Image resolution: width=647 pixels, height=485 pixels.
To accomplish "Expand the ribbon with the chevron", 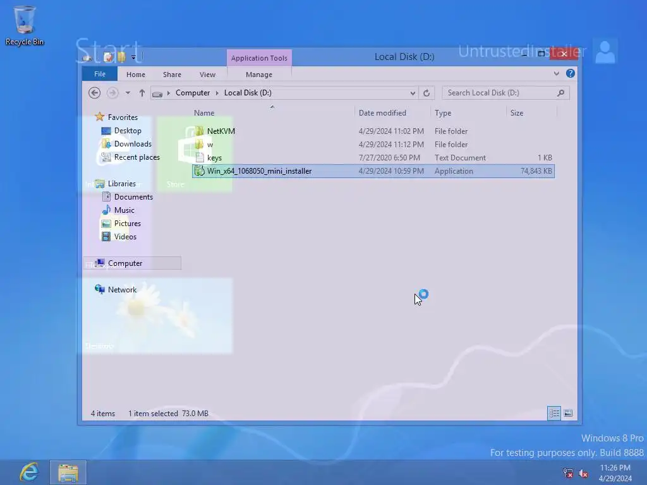I will point(556,73).
